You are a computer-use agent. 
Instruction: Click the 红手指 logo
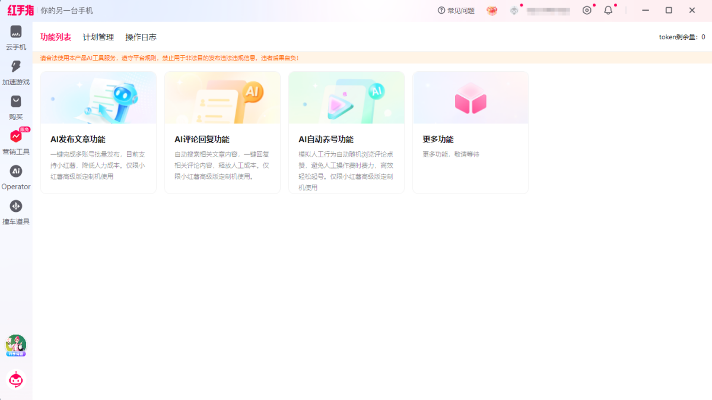[x=20, y=10]
